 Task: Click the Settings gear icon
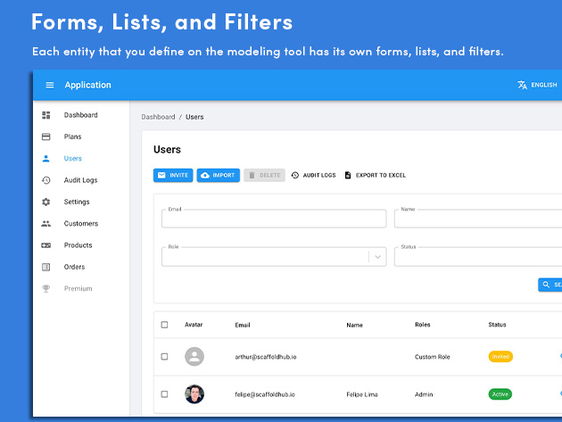pyautogui.click(x=45, y=202)
